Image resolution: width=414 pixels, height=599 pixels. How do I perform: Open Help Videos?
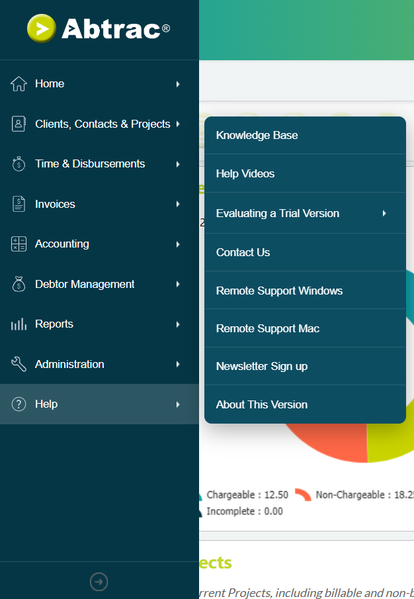pyautogui.click(x=305, y=173)
